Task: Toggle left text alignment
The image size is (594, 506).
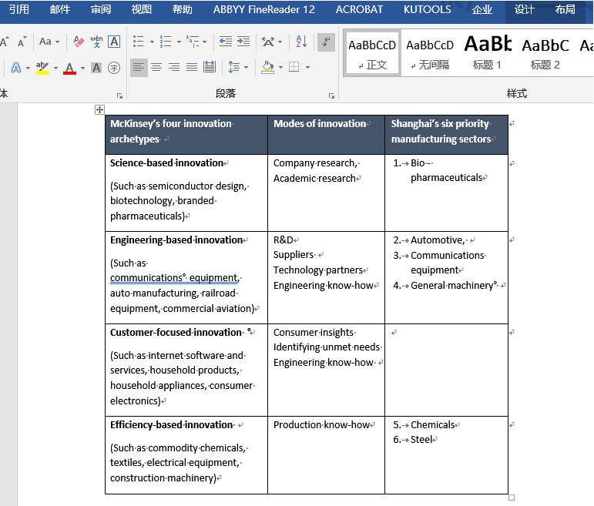Action: click(139, 68)
